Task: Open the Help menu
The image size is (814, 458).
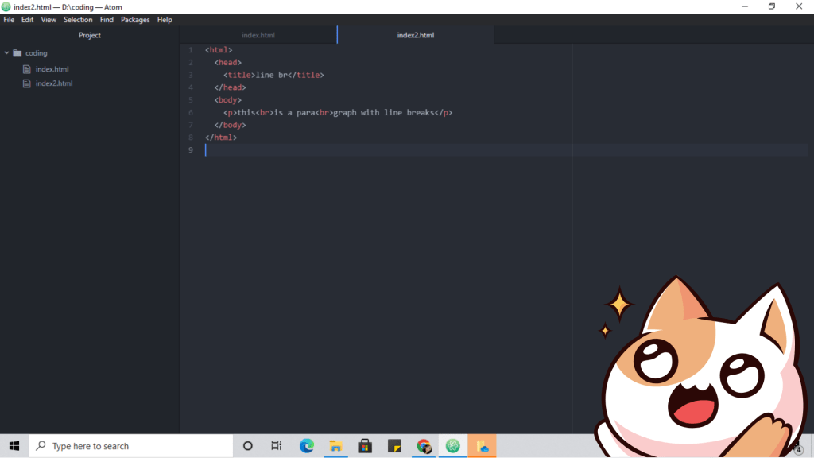Action: (x=165, y=20)
